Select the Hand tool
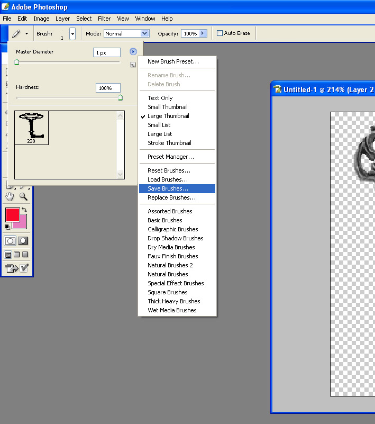 (x=10, y=196)
